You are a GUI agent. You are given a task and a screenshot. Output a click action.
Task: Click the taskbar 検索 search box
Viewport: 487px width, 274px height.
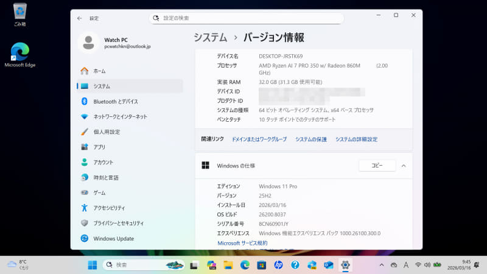144,265
